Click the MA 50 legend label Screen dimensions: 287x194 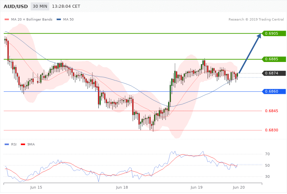click(68, 19)
